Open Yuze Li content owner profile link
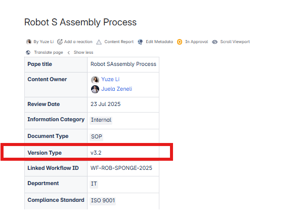This screenshot has width=299, height=215. coord(110,79)
